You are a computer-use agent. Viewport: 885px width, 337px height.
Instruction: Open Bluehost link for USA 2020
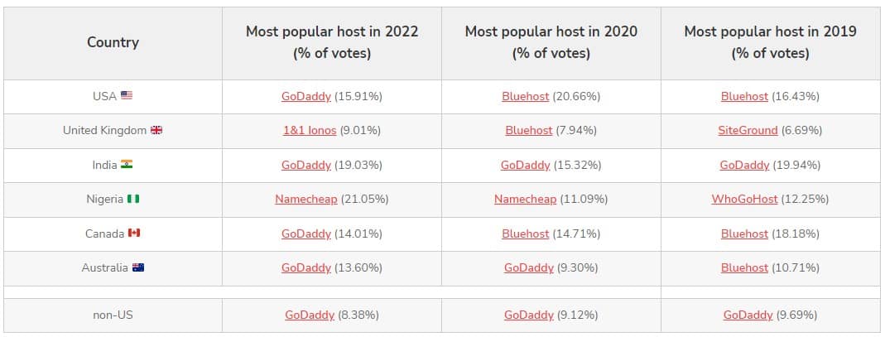pos(525,96)
